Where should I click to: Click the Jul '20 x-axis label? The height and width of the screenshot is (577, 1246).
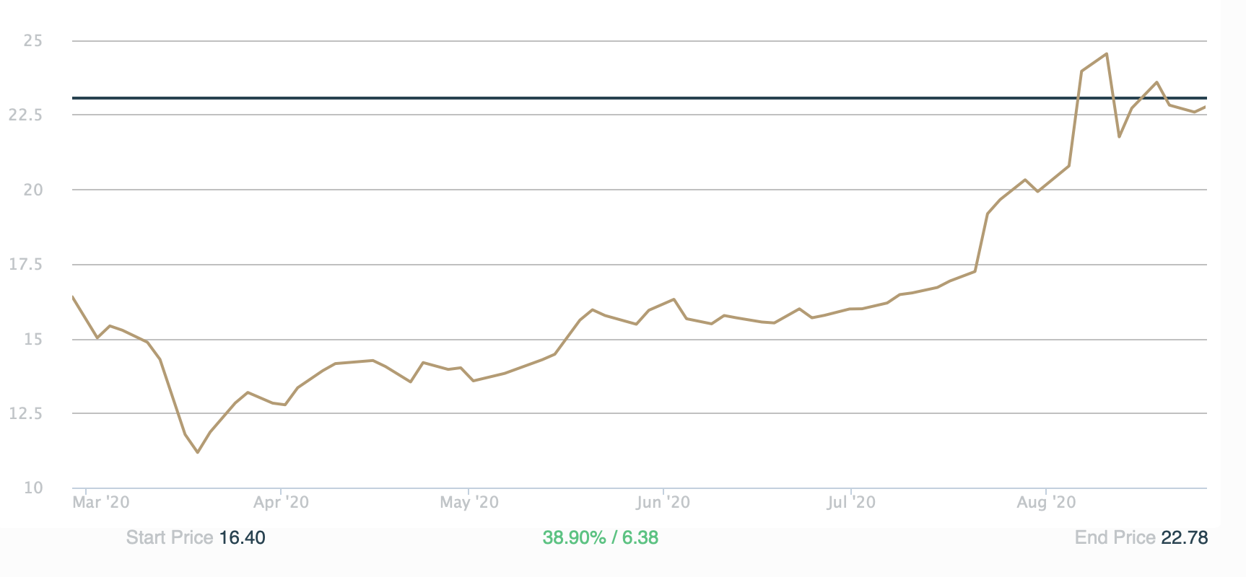pos(851,502)
